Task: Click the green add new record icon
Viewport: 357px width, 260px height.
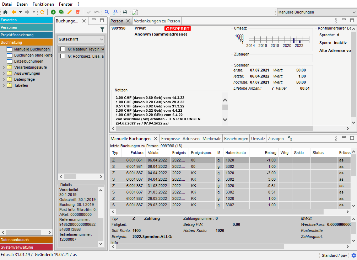Action: (x=53, y=12)
